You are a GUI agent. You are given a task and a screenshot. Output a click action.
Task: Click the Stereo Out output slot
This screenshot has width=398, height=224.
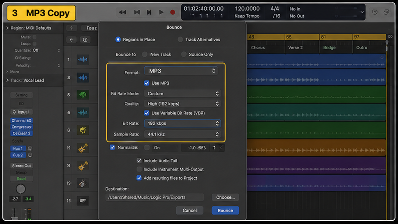coord(21,166)
